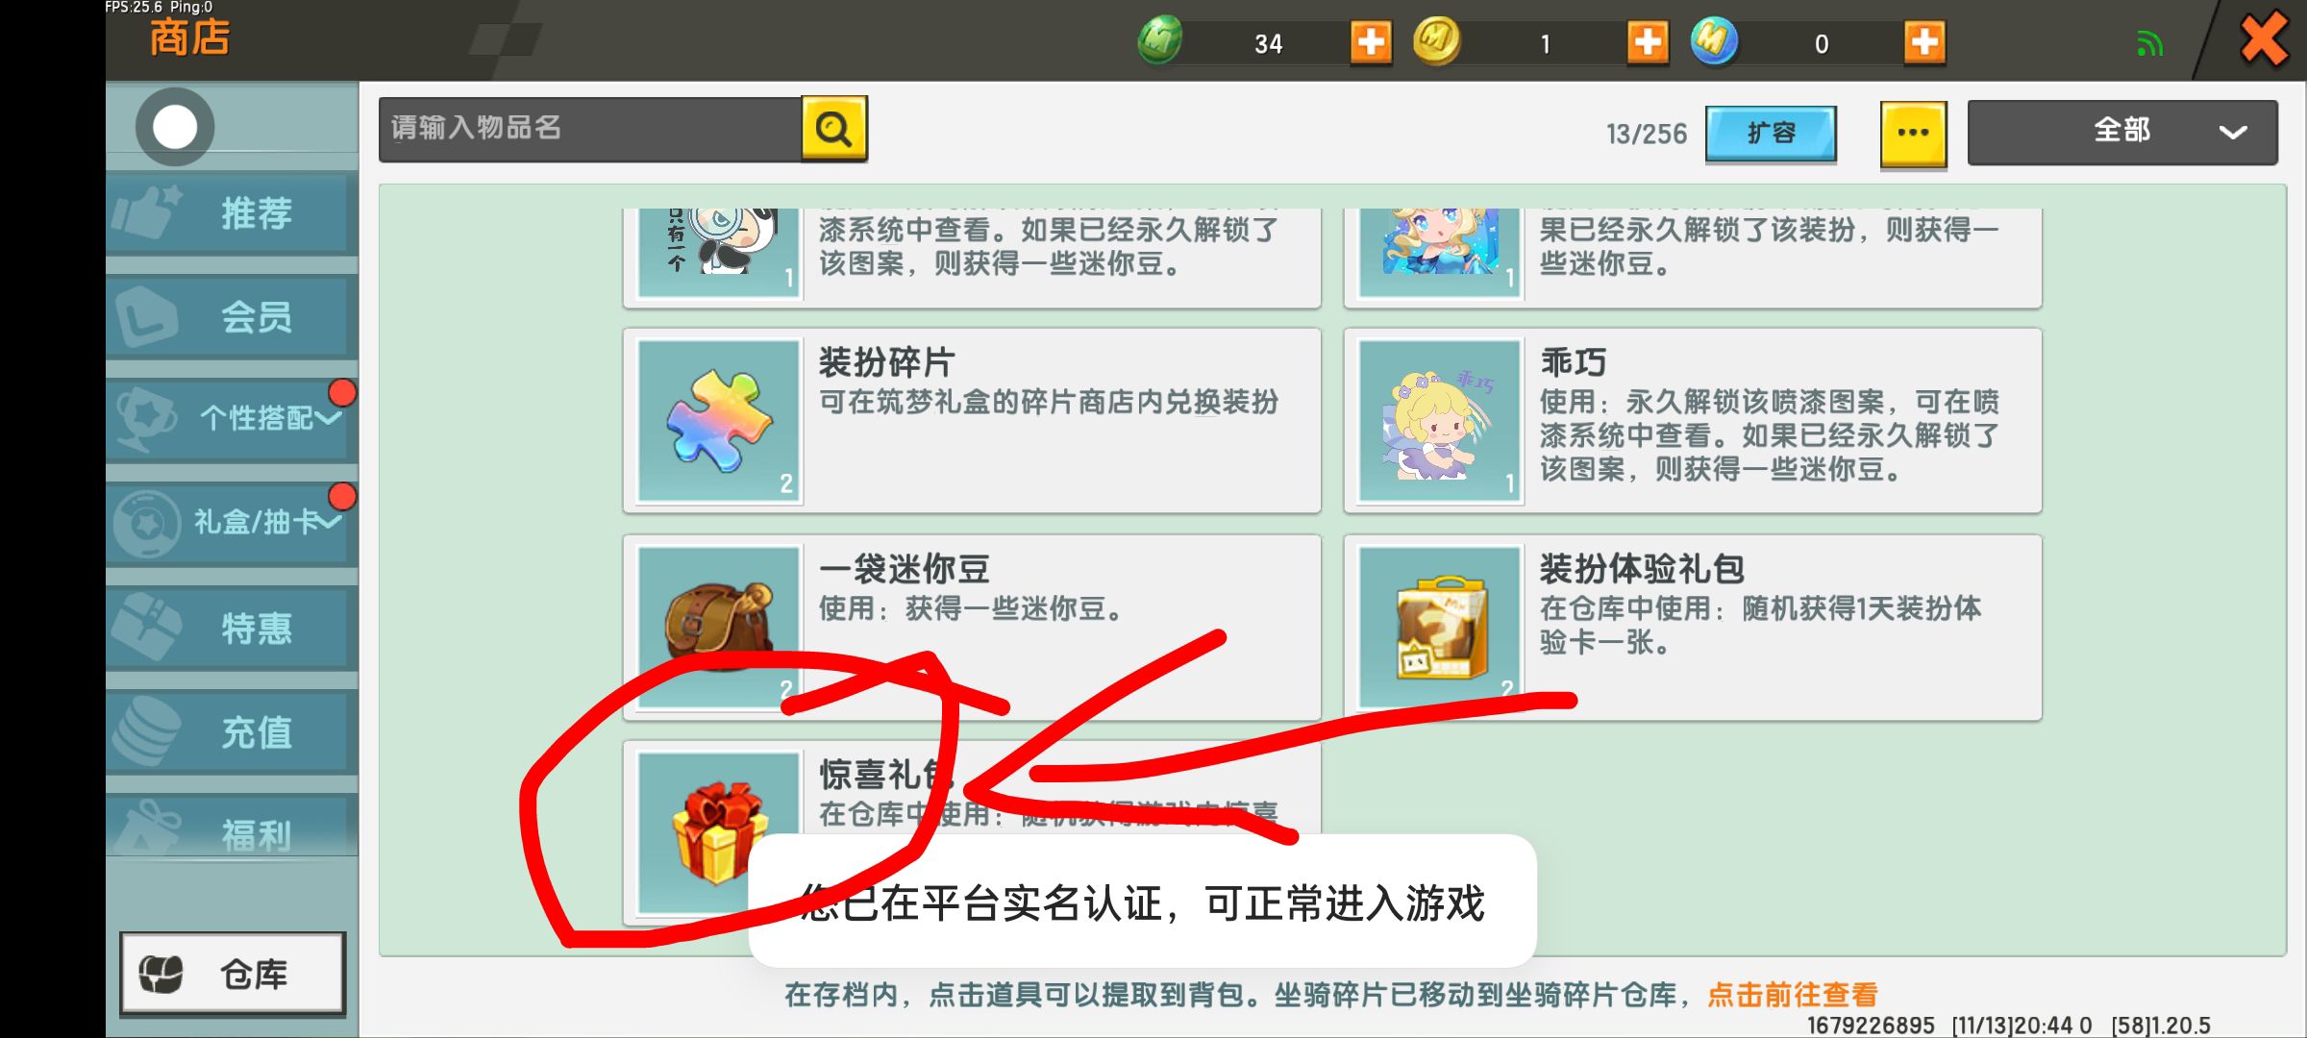Select the 装扮体验礼包 mystery box item
2307x1038 pixels.
(1692, 627)
